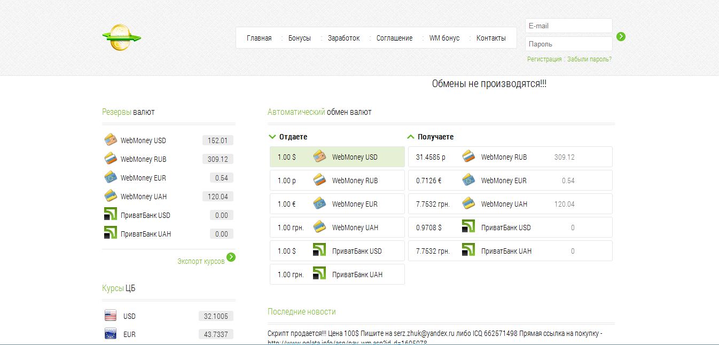Click WebMoney RUB icon in the Резервы list
The width and height of the screenshot is (719, 345).
tap(111, 159)
